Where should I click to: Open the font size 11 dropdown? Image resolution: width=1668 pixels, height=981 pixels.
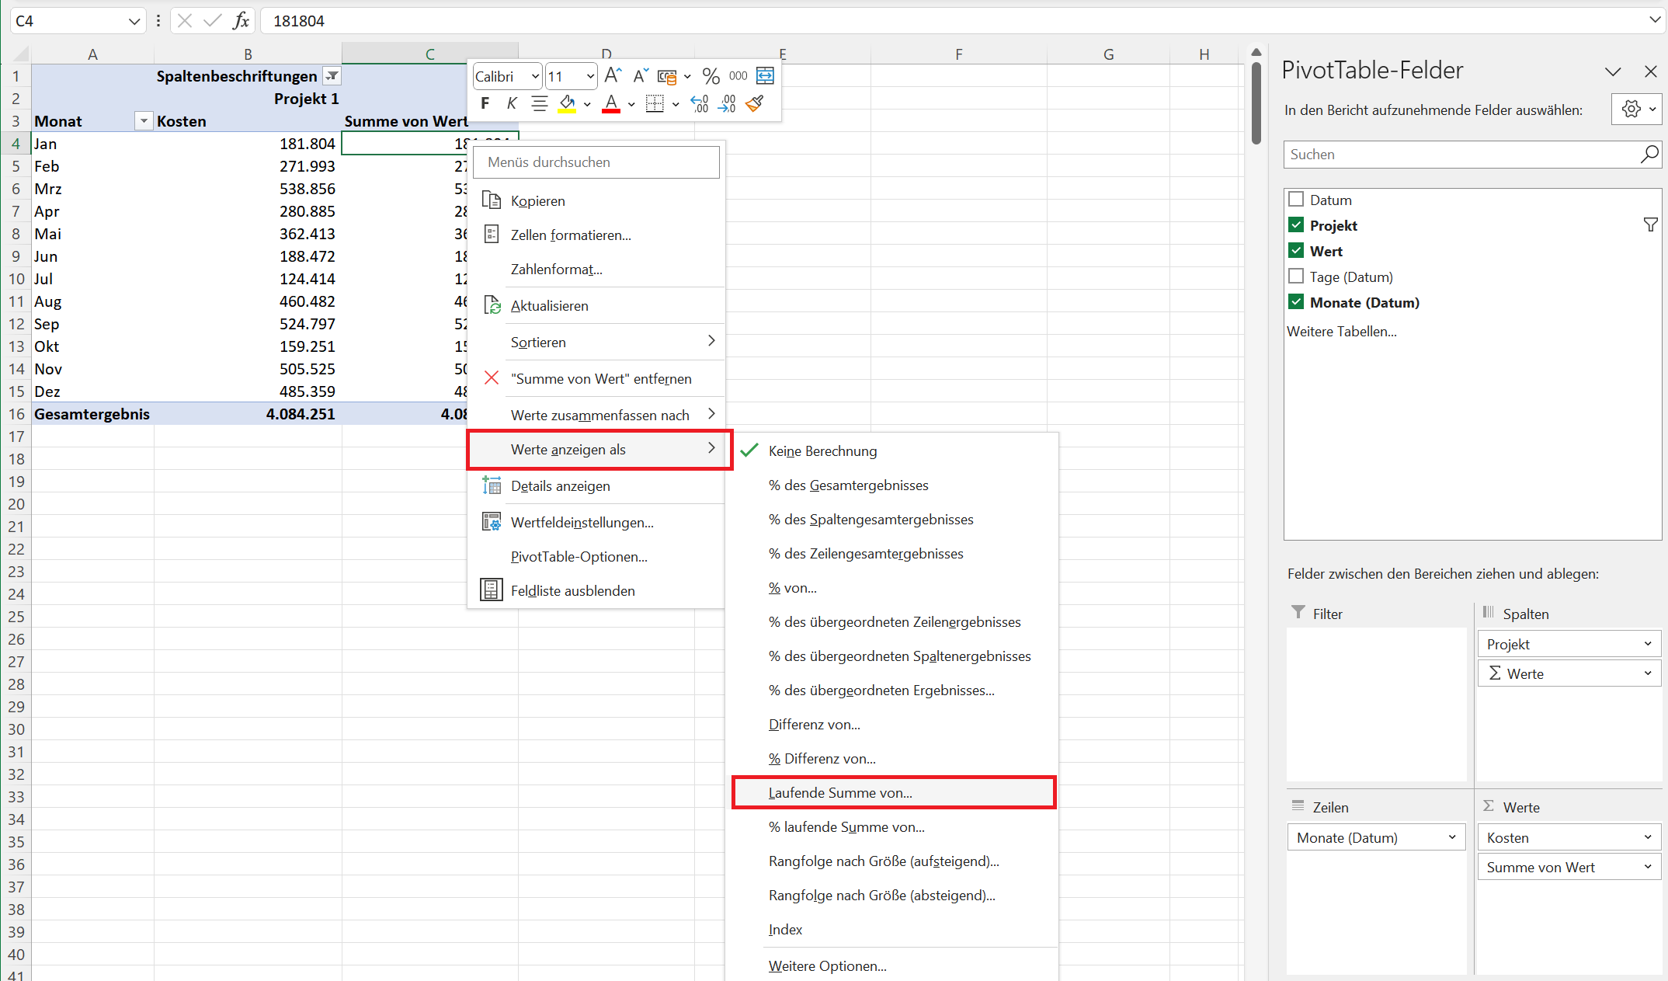[x=590, y=76]
